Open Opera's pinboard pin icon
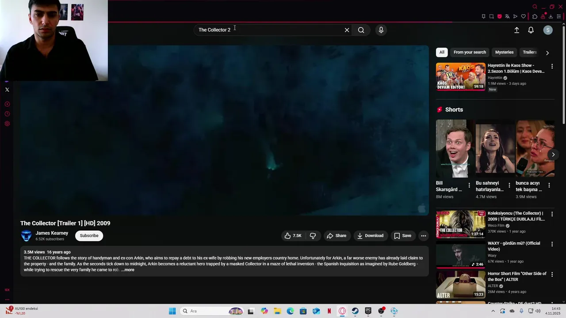566x318 pixels. 483,16
